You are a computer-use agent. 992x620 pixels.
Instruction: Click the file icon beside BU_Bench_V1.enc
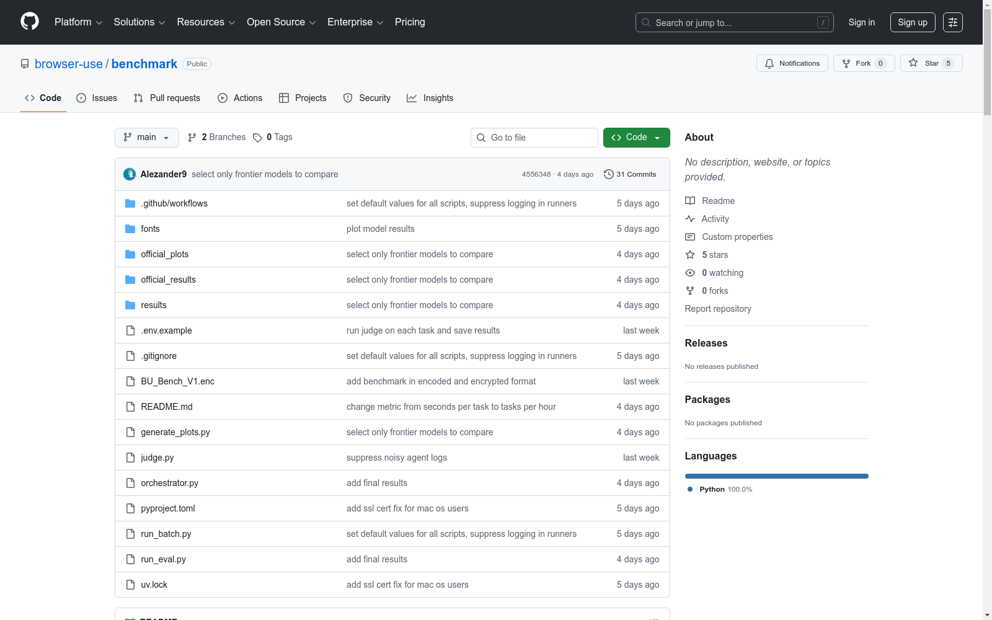pos(130,381)
